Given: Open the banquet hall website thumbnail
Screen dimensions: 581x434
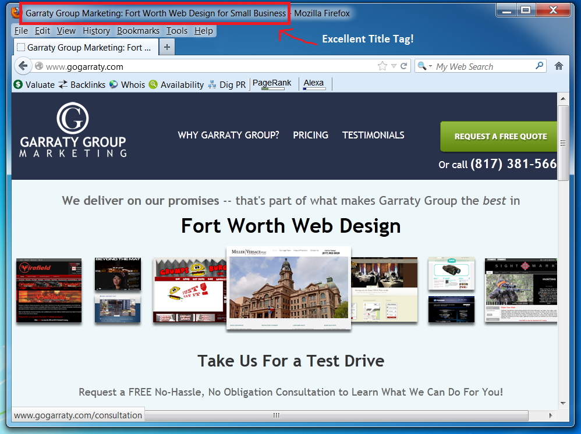Looking at the screenshot, I should pos(384,290).
